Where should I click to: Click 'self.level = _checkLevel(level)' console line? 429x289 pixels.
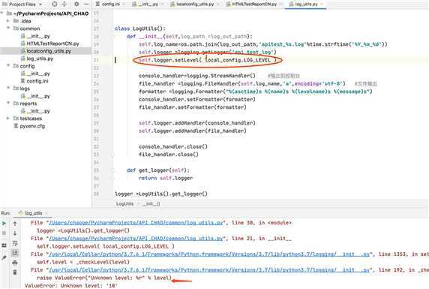83,262
